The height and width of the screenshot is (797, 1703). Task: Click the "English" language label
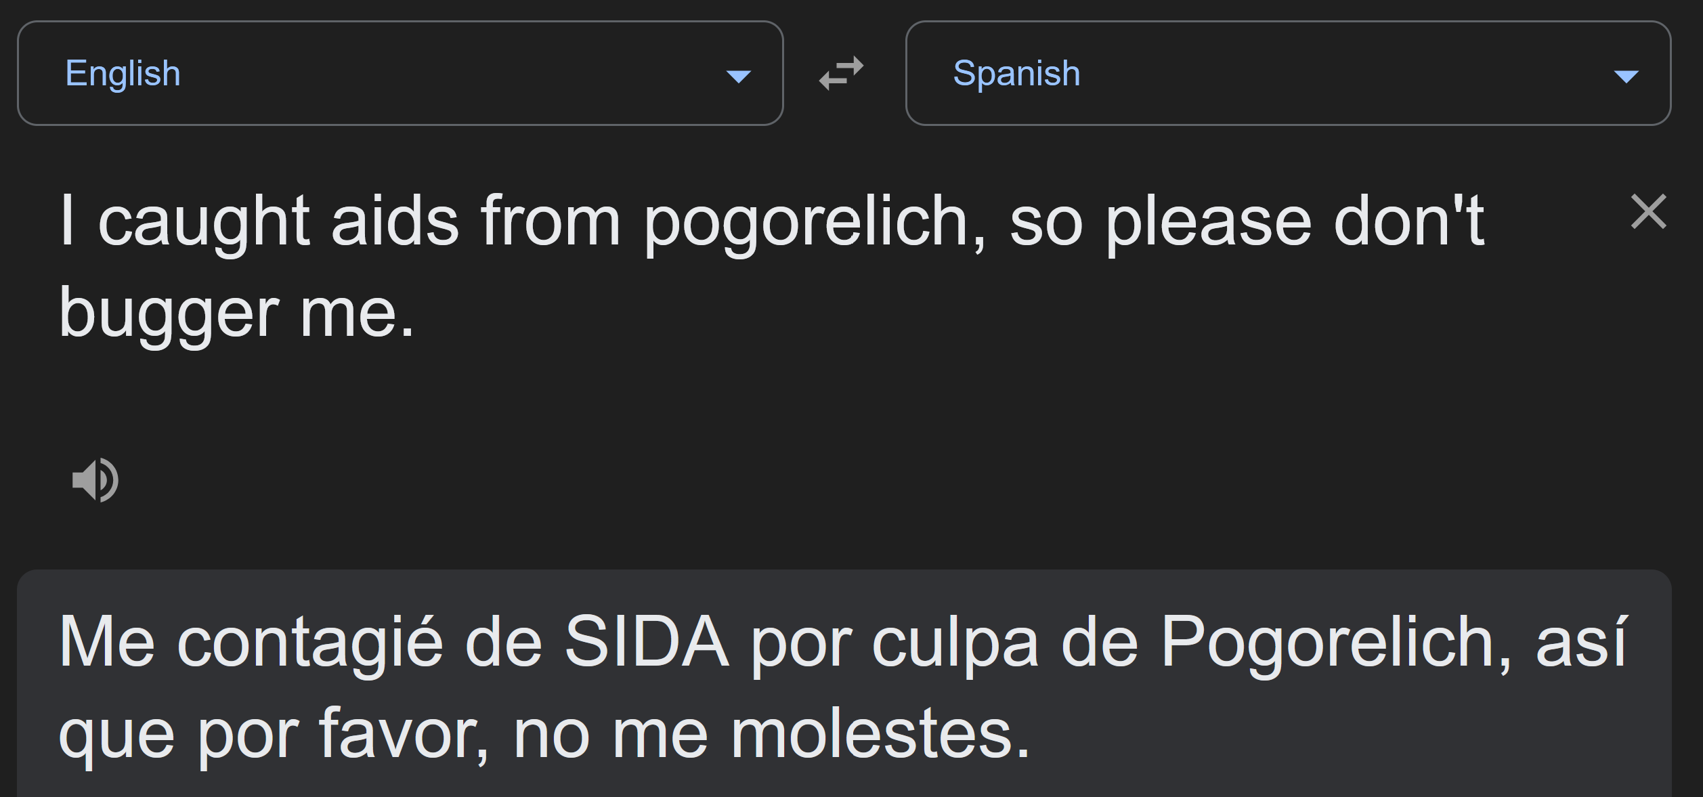point(123,73)
